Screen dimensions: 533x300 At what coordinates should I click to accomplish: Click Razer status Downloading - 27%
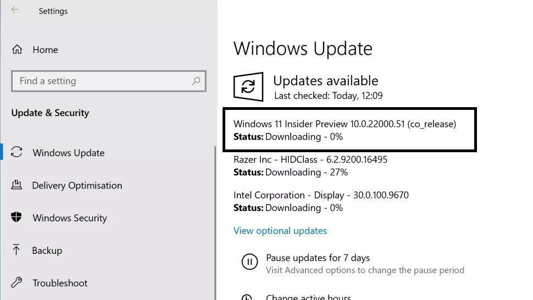pos(291,173)
